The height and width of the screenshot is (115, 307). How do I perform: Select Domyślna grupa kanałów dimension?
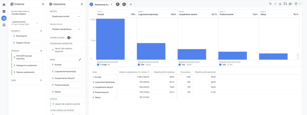pyautogui.click(x=27, y=57)
